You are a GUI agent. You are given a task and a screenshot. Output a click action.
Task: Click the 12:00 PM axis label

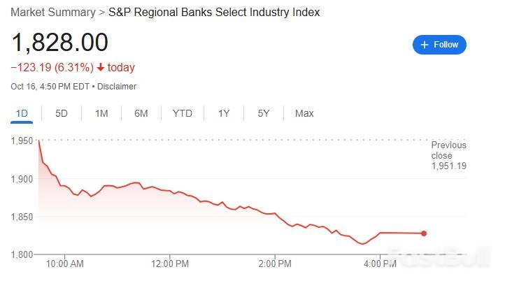pyautogui.click(x=170, y=264)
